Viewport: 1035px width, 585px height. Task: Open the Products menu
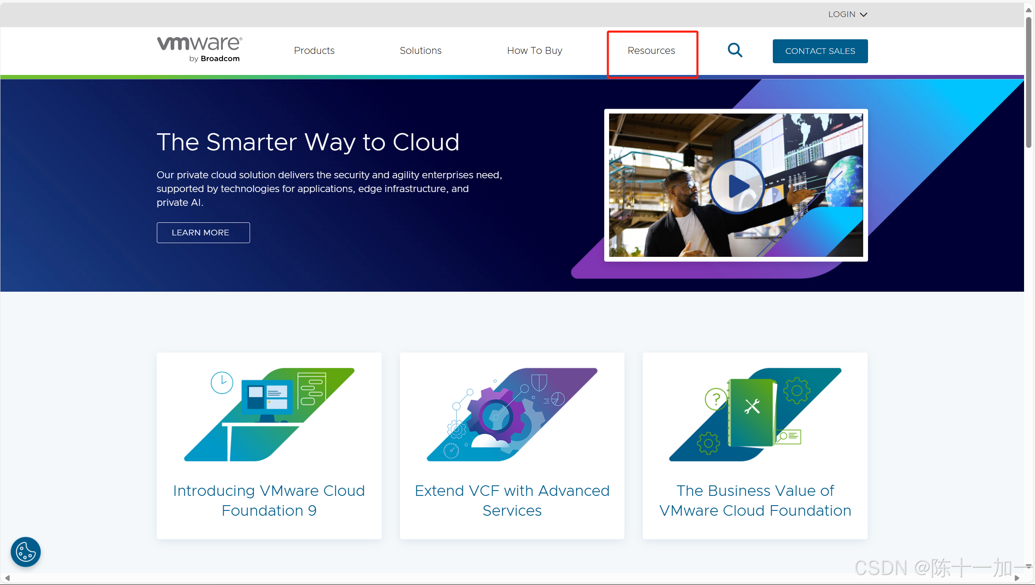point(314,51)
